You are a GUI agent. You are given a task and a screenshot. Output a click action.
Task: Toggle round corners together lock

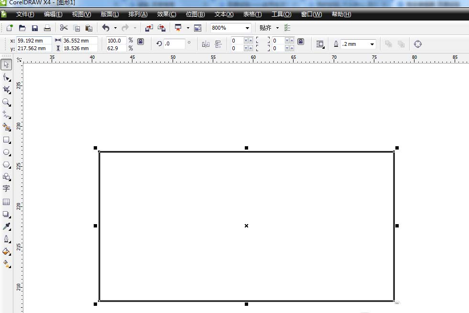301,42
